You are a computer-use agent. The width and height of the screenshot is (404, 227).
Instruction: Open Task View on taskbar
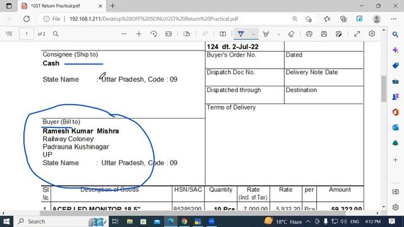click(115, 221)
